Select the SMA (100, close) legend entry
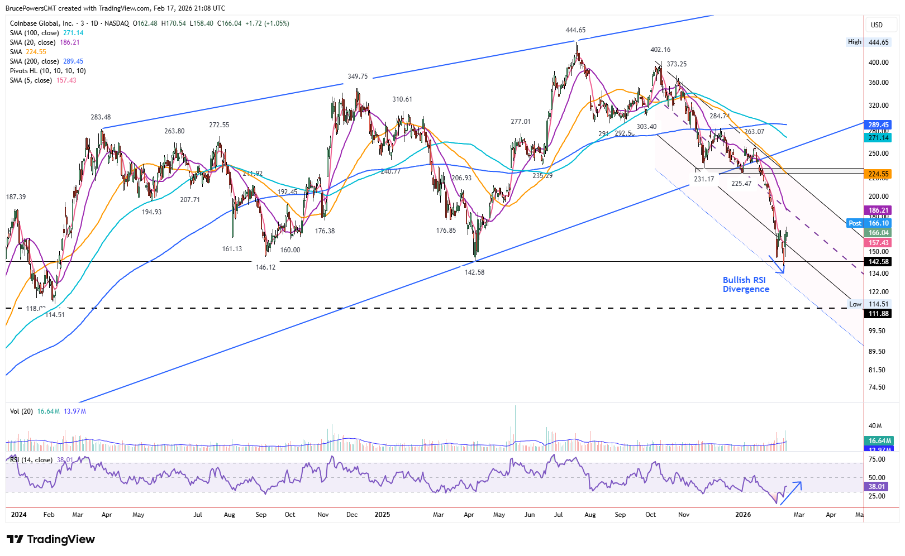Screen dimensions: 905x556 (46, 33)
